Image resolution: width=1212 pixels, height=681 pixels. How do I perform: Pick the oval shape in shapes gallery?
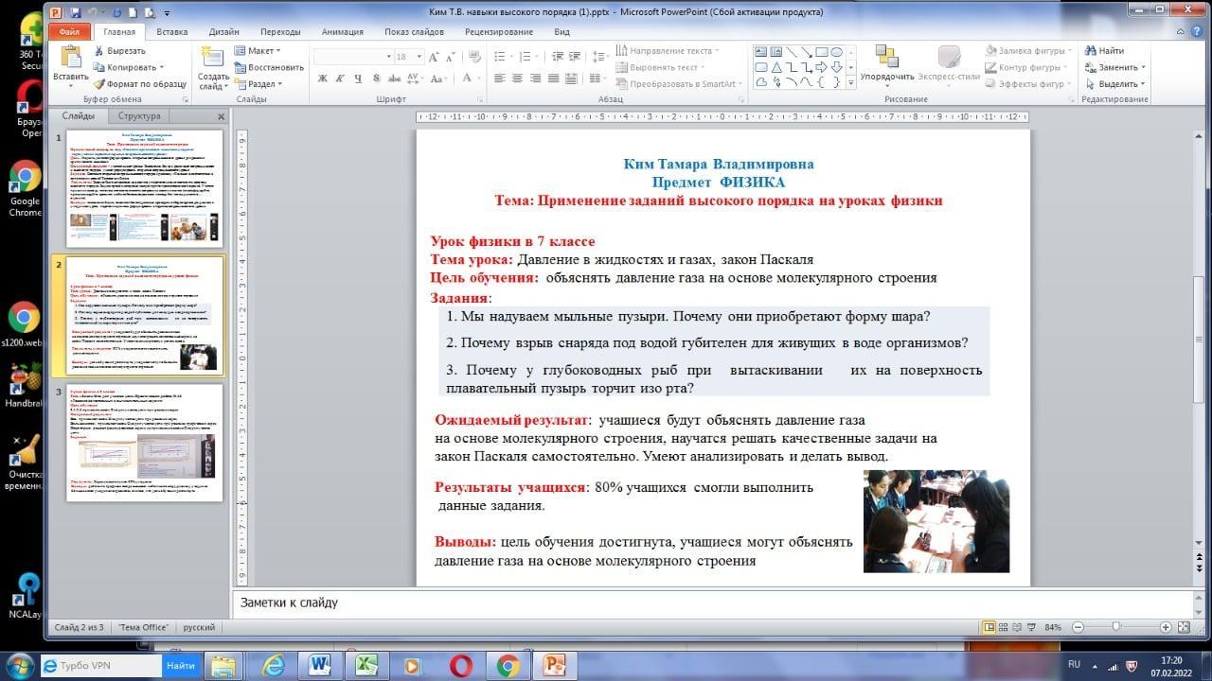pos(836,52)
